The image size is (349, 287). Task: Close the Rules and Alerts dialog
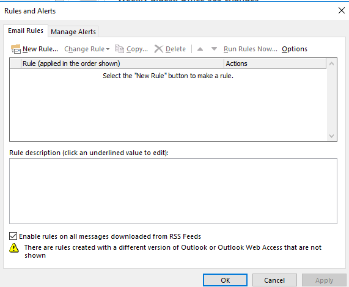(342, 10)
